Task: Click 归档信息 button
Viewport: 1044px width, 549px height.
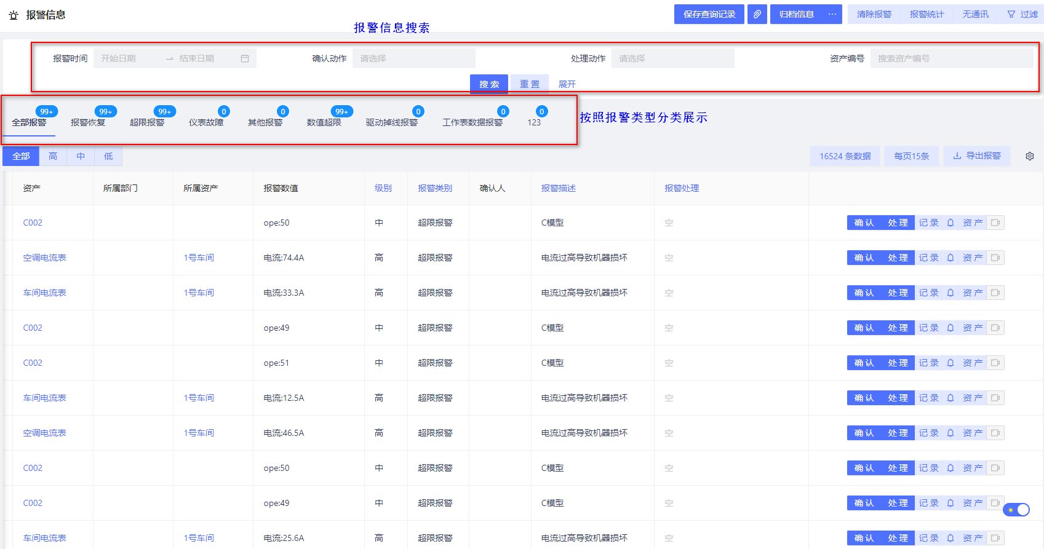Action: pos(797,14)
